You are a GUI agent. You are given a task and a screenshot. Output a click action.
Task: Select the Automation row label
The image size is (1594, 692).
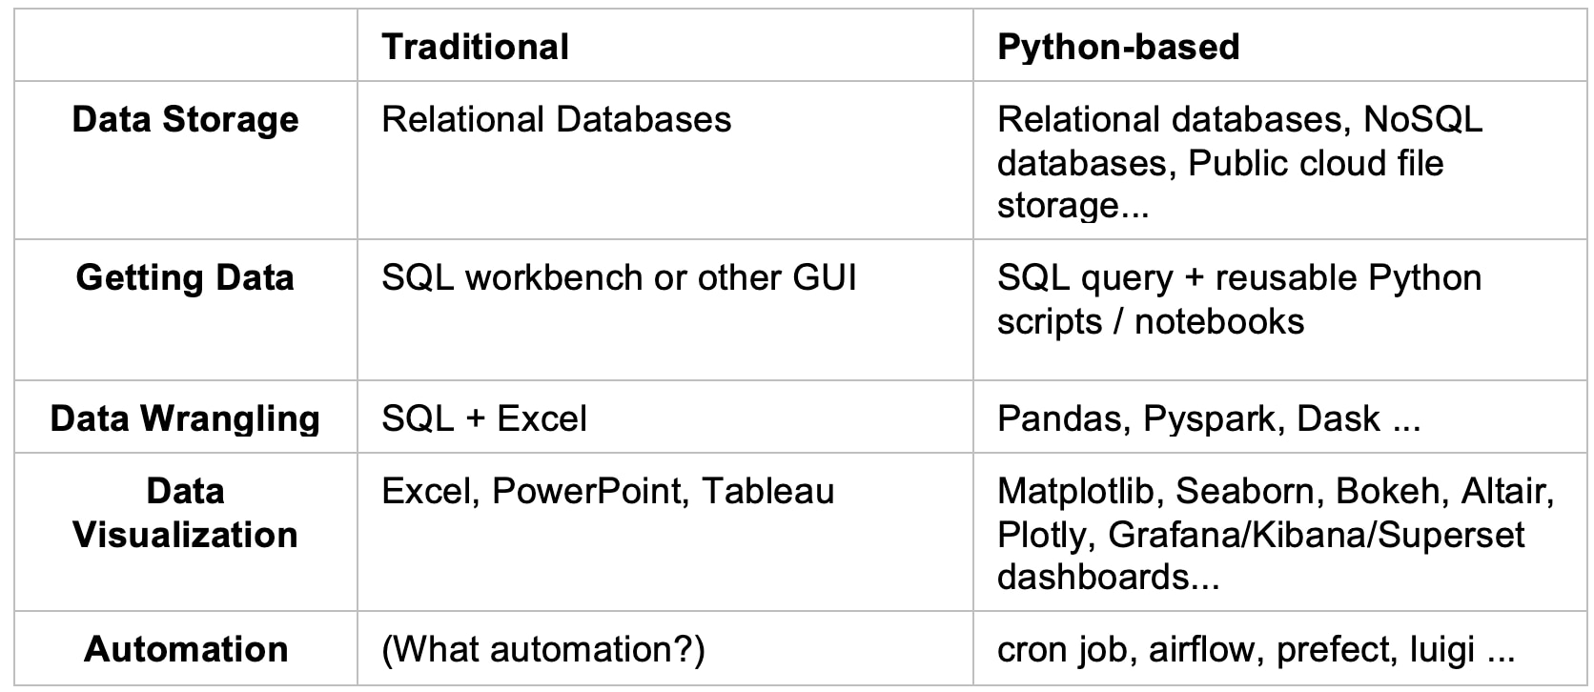[185, 649]
